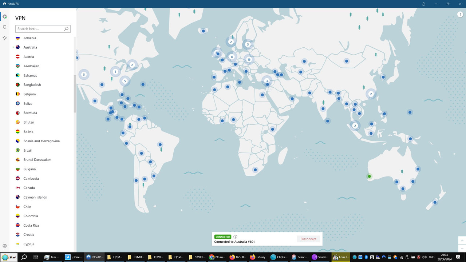The image size is (466, 262).
Task: Click the Taiwan area cluster marker showing 2
Action: pos(371,94)
